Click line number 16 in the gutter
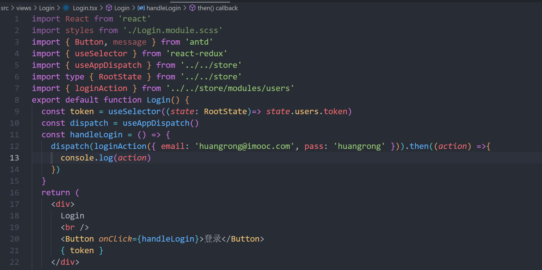Image resolution: width=542 pixels, height=270 pixels. coord(14,193)
